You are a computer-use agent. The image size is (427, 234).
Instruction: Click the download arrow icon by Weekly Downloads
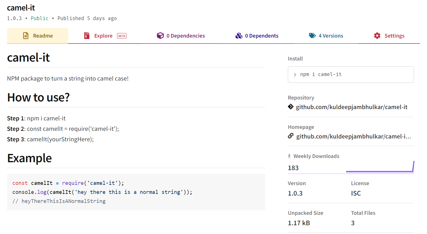tap(289, 156)
